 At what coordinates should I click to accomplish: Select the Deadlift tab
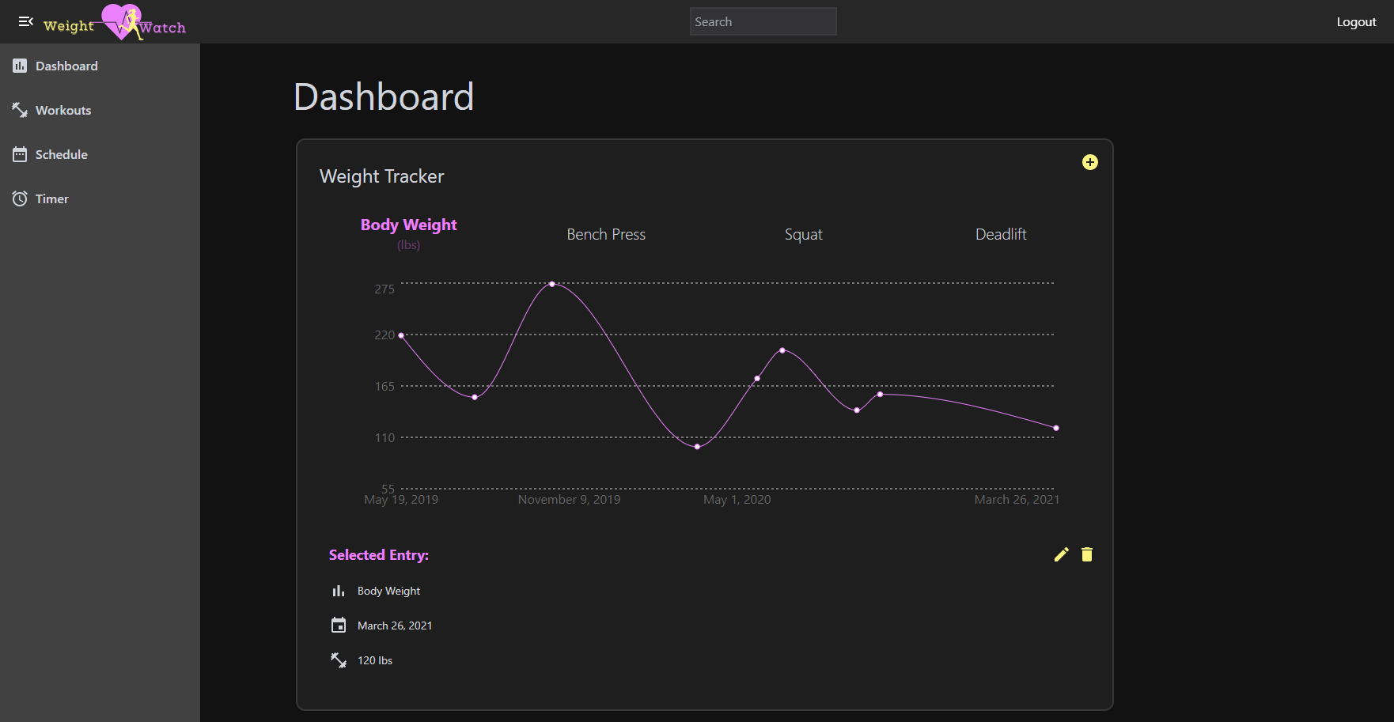tap(1001, 234)
